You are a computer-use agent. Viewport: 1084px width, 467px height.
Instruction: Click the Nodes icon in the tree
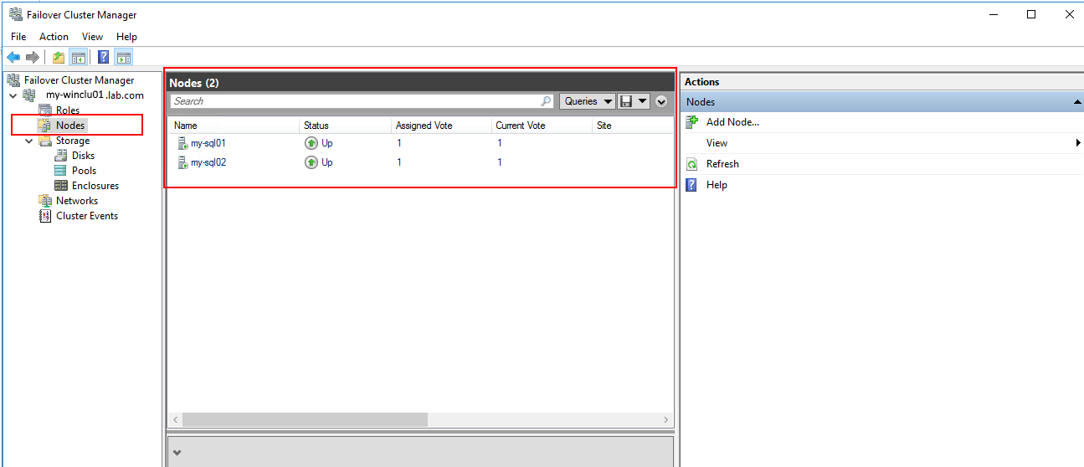[x=45, y=126]
